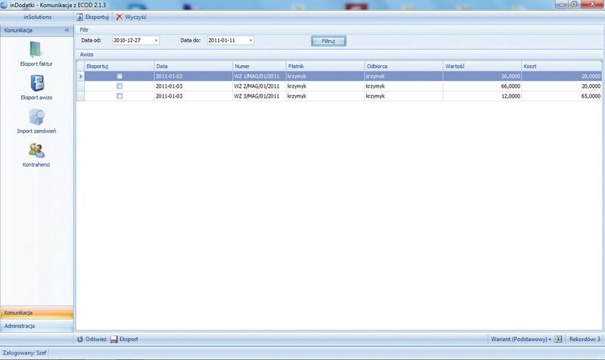605x360 pixels.
Task: Click the value 66,0000 cell
Action: [482, 86]
